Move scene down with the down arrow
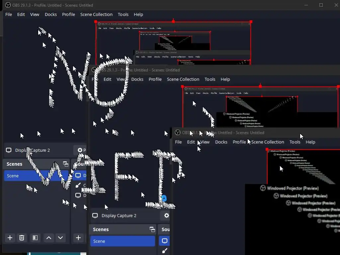Screen dimensions: 340x255 (60, 238)
